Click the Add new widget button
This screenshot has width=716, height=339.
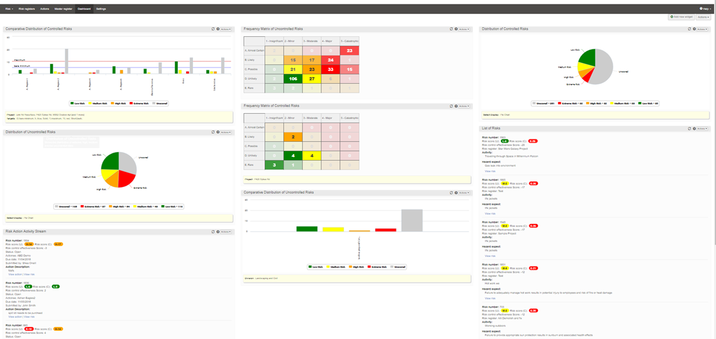coord(681,17)
